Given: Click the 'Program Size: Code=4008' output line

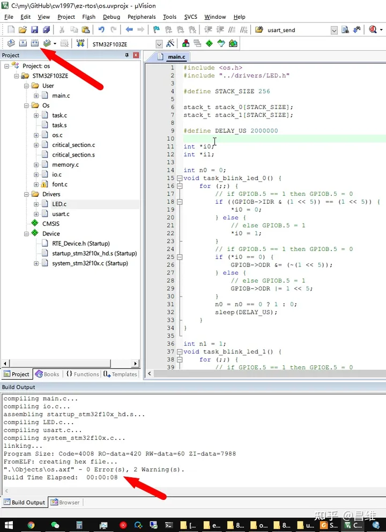Looking at the screenshot, I should [x=120, y=454].
